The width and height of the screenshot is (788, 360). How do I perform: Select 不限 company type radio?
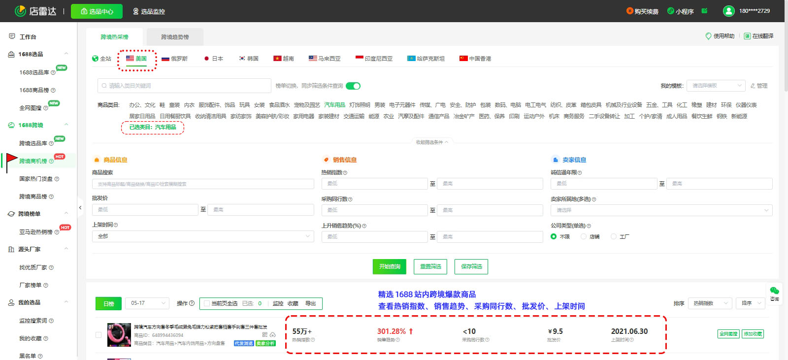(x=554, y=236)
